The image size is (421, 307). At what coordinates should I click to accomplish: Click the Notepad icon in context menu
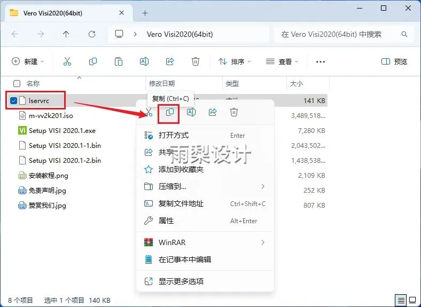coord(149,259)
